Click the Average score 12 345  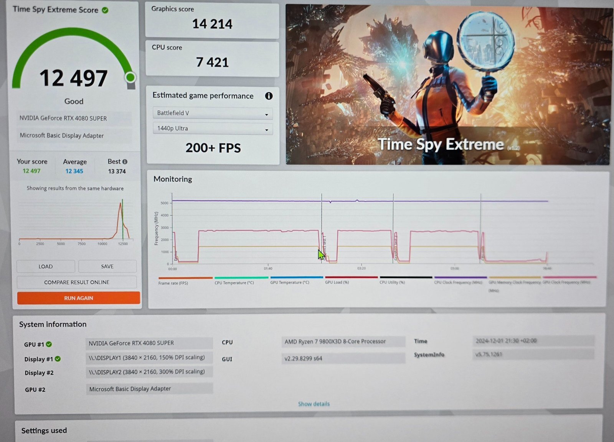coord(74,171)
